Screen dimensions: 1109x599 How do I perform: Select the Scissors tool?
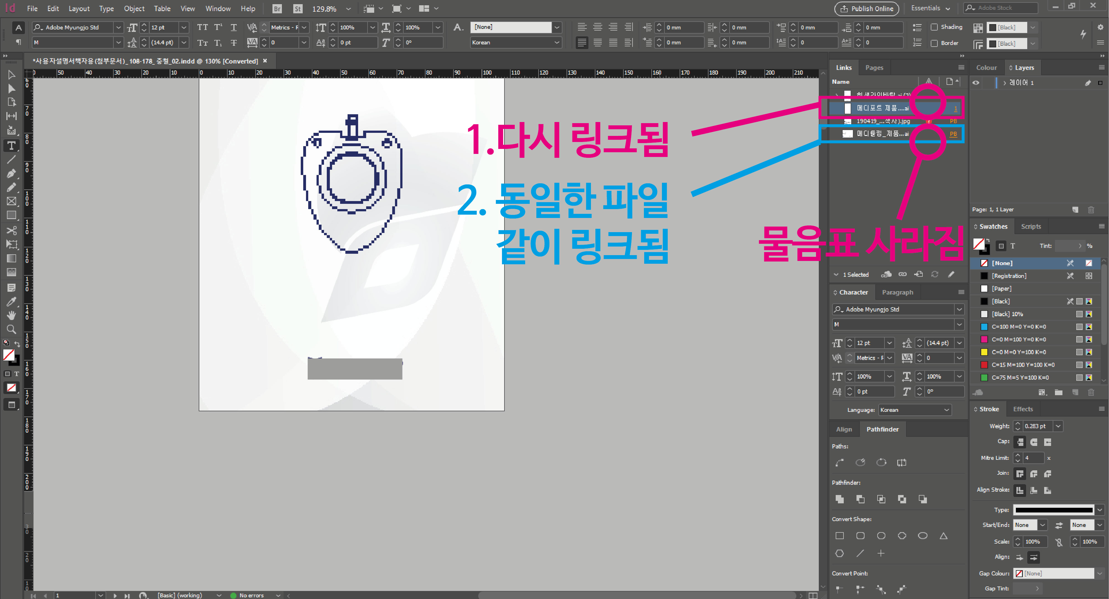[11, 230]
